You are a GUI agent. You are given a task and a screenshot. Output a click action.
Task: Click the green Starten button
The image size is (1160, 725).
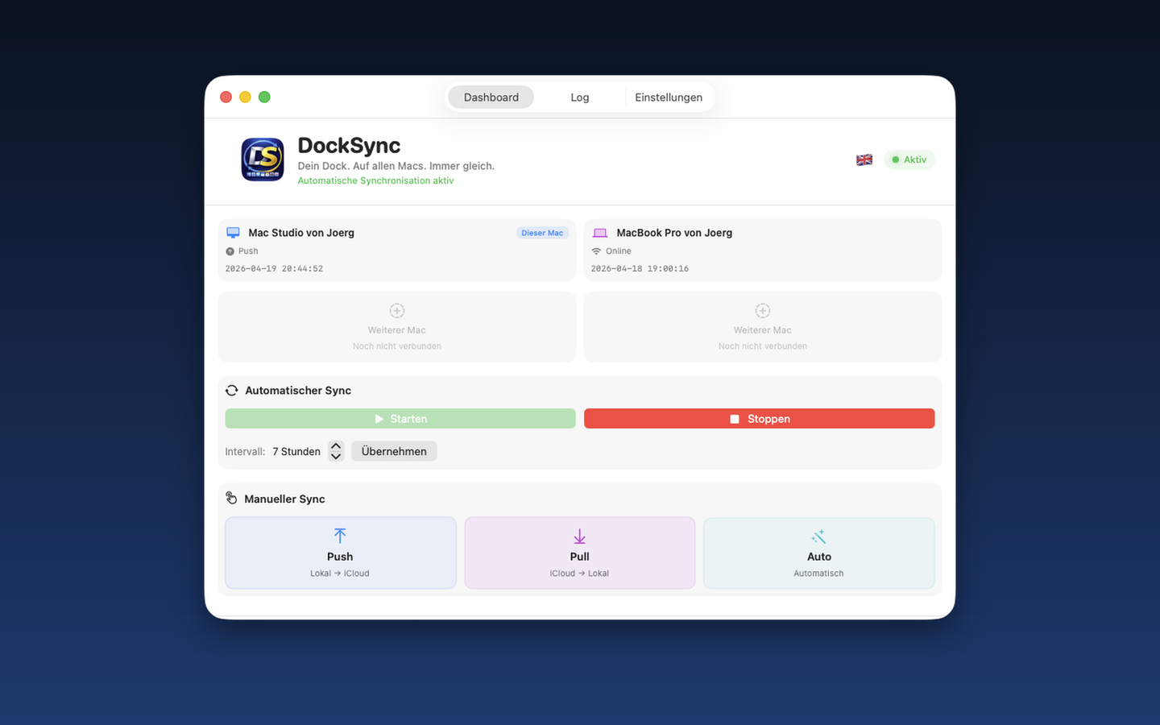point(400,419)
